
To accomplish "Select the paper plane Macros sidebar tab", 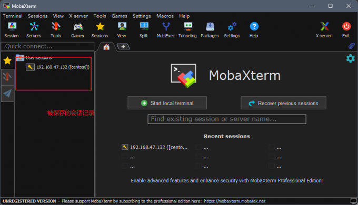I will coord(7,93).
